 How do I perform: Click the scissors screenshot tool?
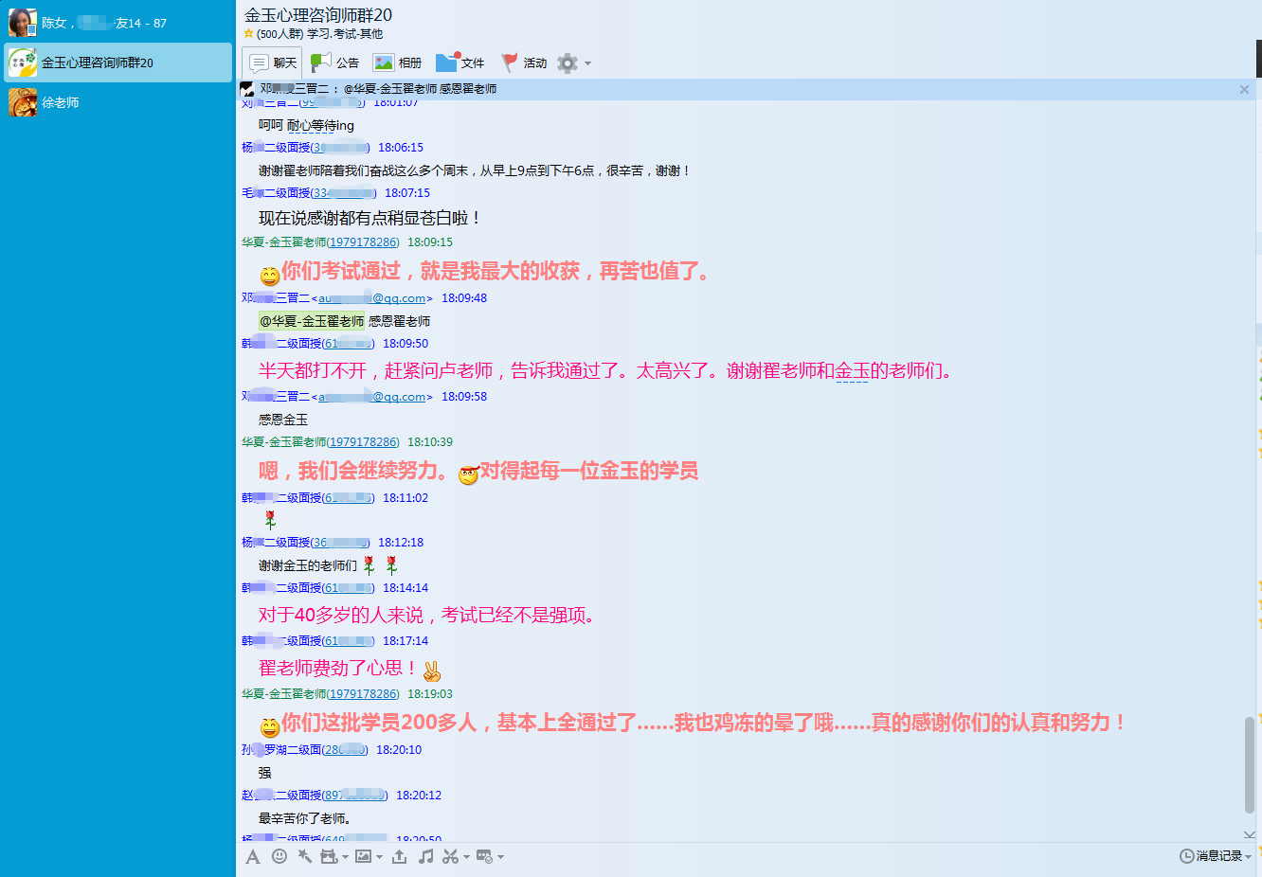(450, 856)
